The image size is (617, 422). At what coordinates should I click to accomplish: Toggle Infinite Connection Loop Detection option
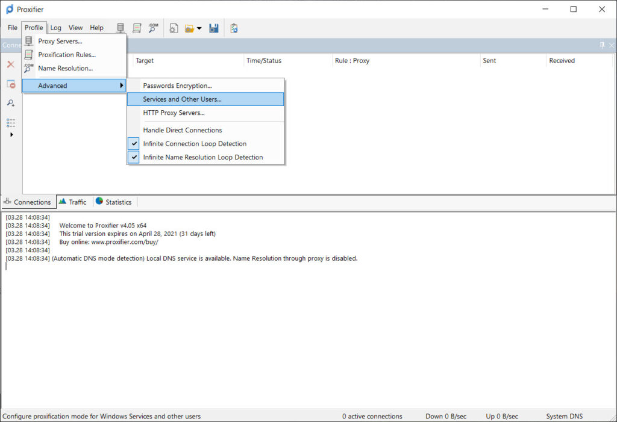(205, 143)
